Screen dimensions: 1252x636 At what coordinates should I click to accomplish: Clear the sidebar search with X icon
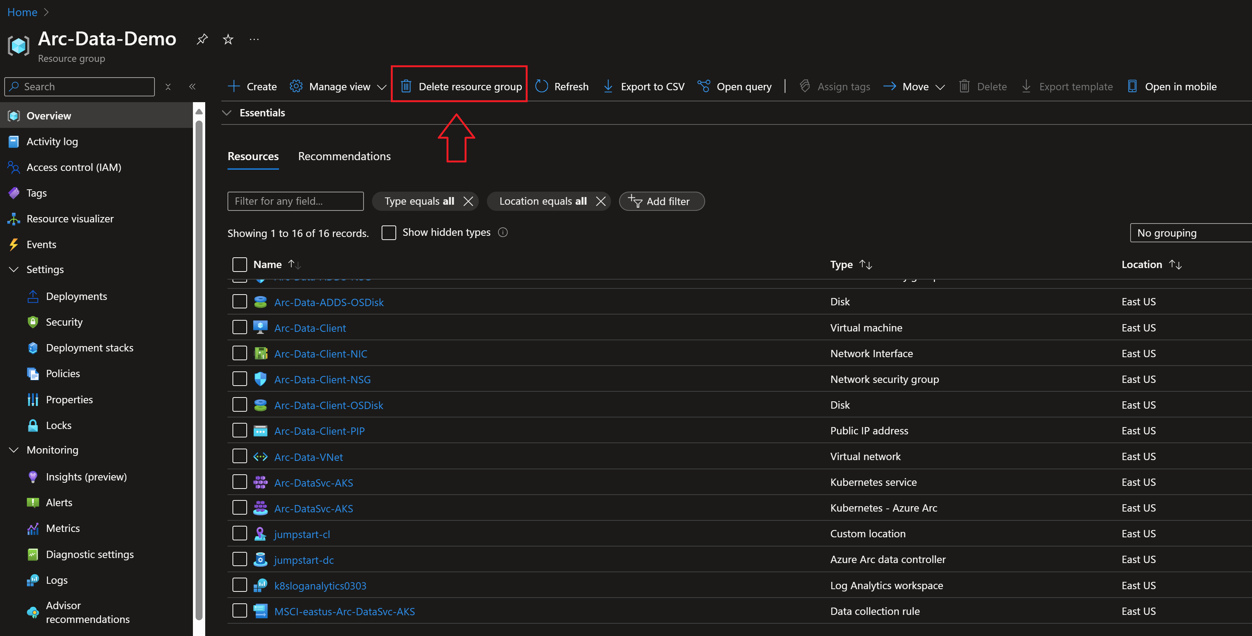pyautogui.click(x=168, y=86)
